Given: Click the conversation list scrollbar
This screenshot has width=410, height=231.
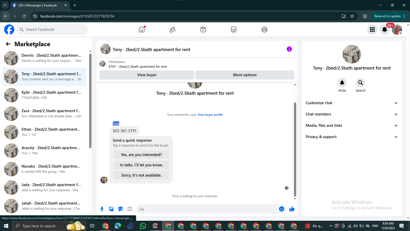Looking at the screenshot, I should [90, 101].
